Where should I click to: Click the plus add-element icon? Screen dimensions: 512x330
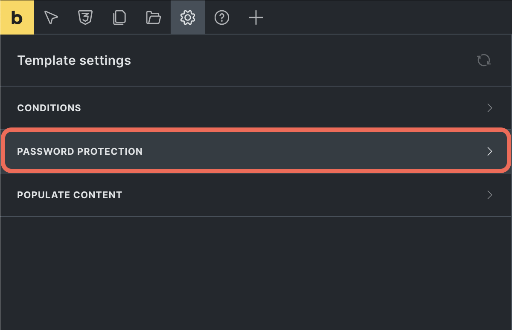click(x=256, y=17)
